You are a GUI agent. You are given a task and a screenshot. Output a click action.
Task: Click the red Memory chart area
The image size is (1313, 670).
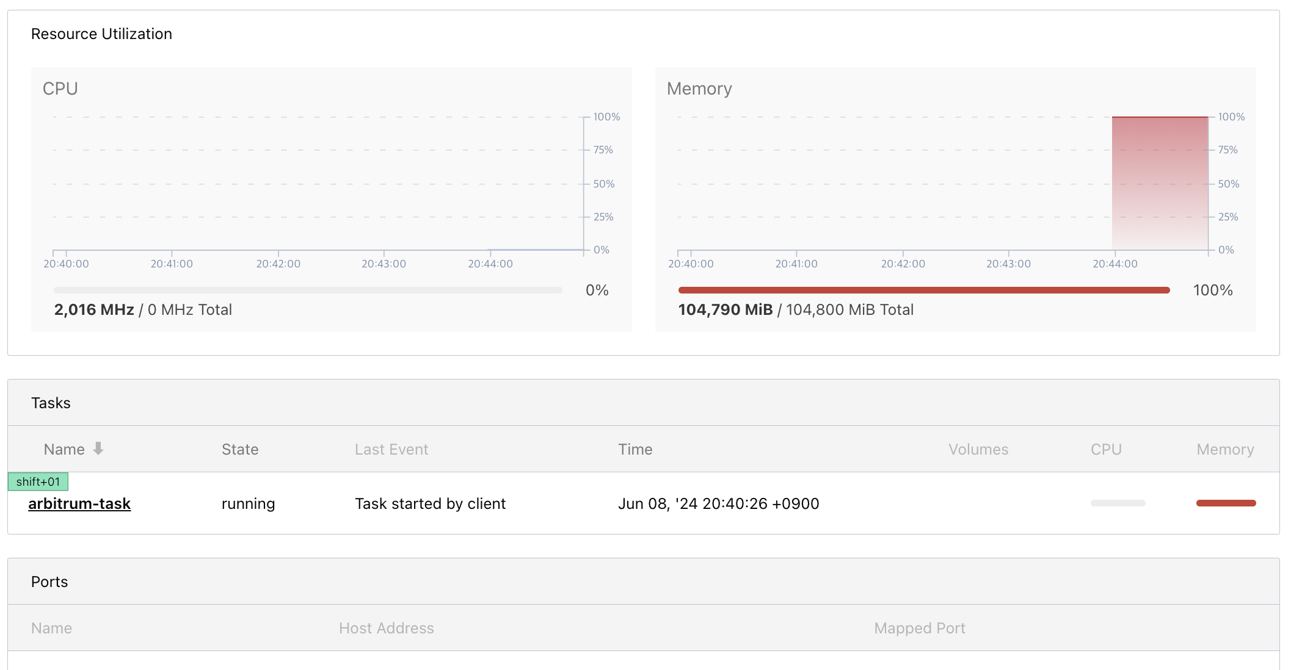[1159, 183]
